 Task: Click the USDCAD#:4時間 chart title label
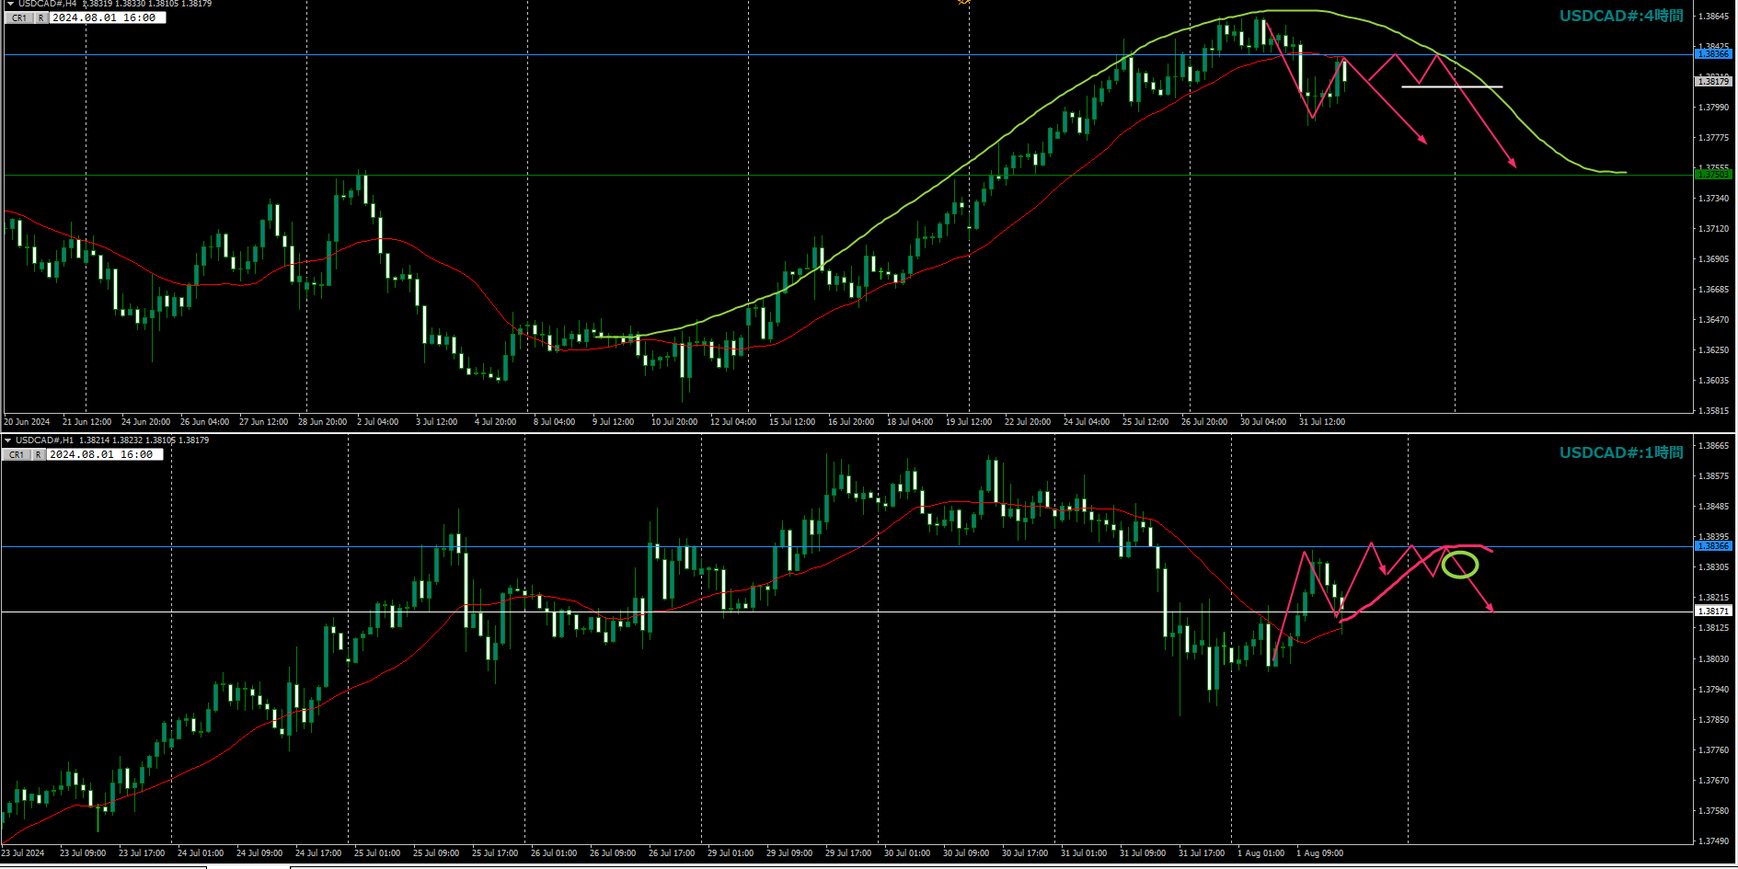(1621, 16)
